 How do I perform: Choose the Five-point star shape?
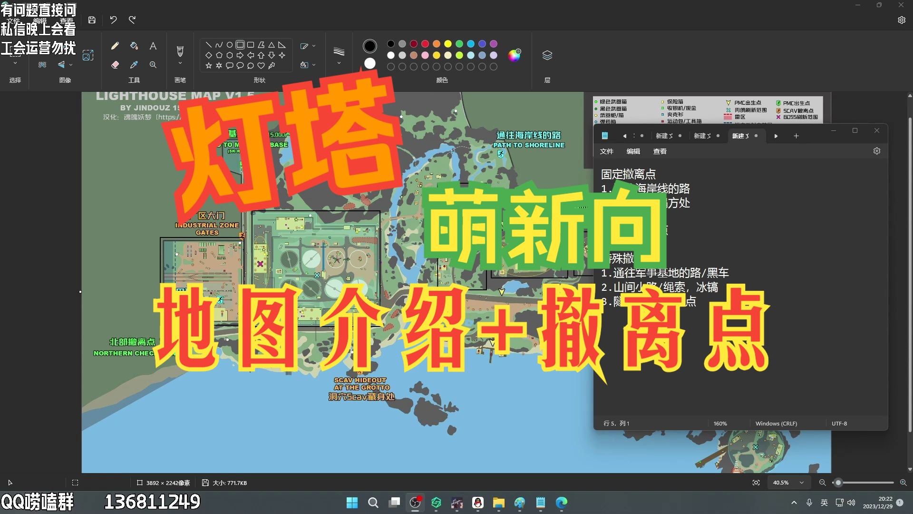[208, 66]
